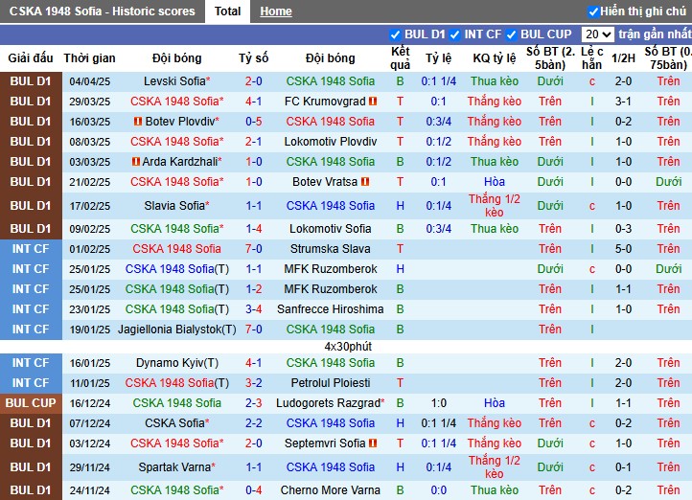
Task: Open Sanfrecce Hiroshima team link
Action: (330, 309)
